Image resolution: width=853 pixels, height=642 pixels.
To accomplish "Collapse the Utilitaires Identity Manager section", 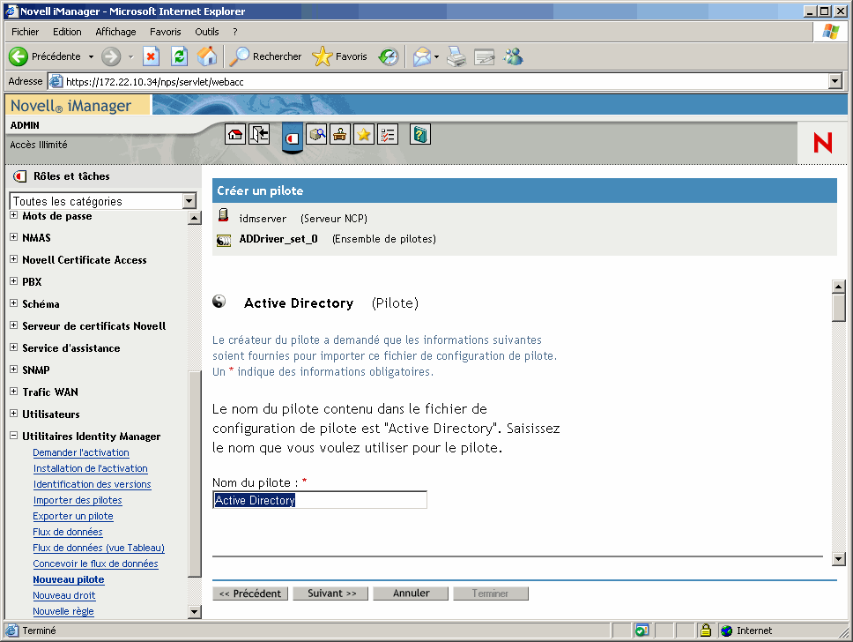I will (x=12, y=436).
